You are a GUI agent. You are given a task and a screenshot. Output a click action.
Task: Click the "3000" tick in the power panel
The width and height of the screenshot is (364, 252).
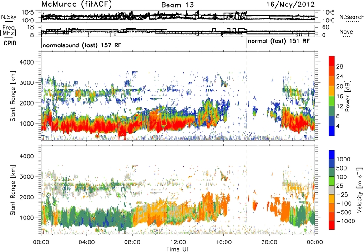coord(26,83)
